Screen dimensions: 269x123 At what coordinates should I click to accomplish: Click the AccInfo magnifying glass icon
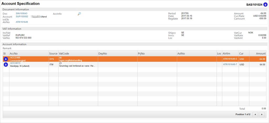click(79, 14)
